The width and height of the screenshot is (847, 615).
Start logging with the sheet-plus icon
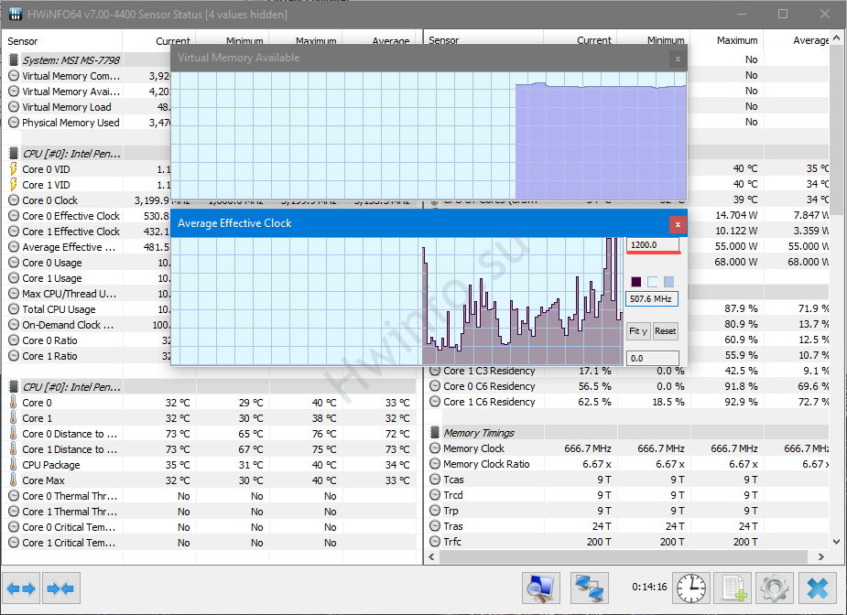point(733,588)
